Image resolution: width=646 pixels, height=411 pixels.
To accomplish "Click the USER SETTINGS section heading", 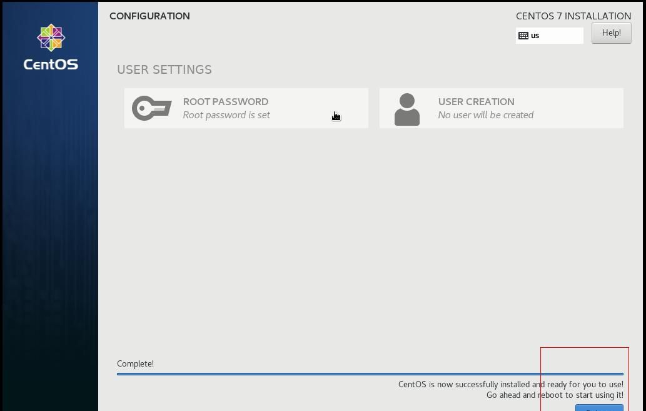I will coord(164,69).
